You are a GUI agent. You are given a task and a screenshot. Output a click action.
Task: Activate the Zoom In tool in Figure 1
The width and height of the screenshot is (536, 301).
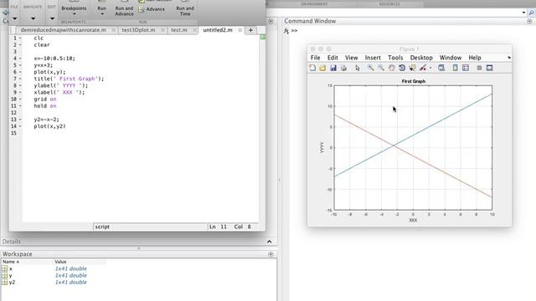[370, 68]
